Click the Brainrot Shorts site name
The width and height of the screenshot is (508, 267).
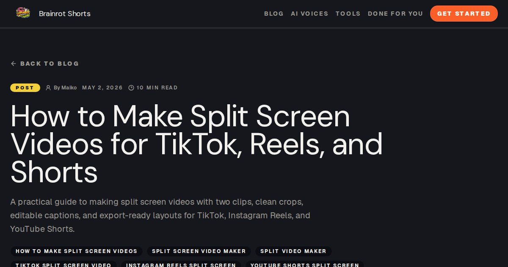click(65, 14)
